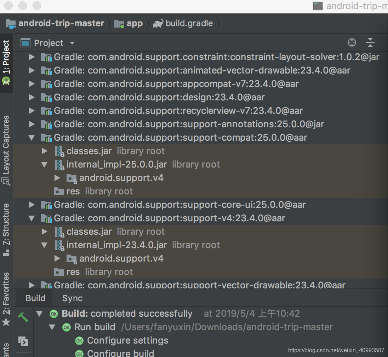Collapse support-v4:23.4.0@aar library

tap(32, 218)
